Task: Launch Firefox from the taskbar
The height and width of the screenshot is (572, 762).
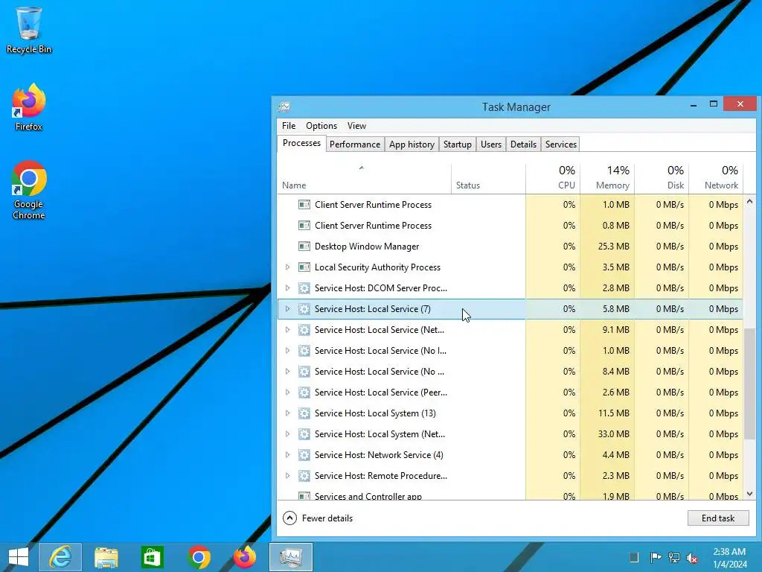Action: point(244,557)
